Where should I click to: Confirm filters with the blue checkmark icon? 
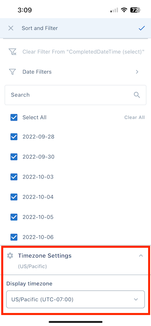click(x=142, y=28)
